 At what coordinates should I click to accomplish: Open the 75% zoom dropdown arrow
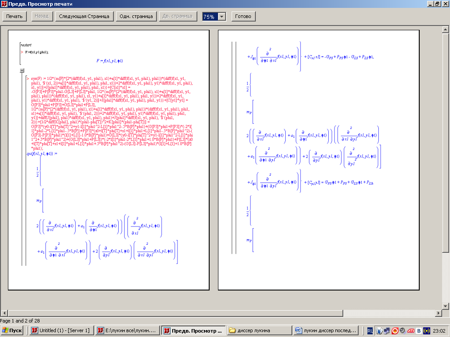coord(221,17)
